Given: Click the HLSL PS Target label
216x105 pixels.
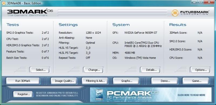Looking at the screenshot, I should coord(69,53).
